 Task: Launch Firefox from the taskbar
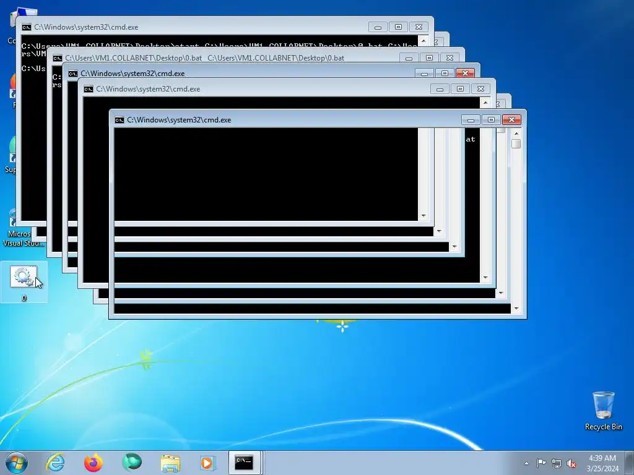click(x=93, y=463)
